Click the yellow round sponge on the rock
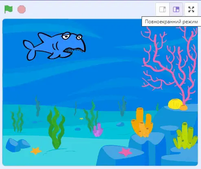The image size is (201, 169). [x=175, y=104]
